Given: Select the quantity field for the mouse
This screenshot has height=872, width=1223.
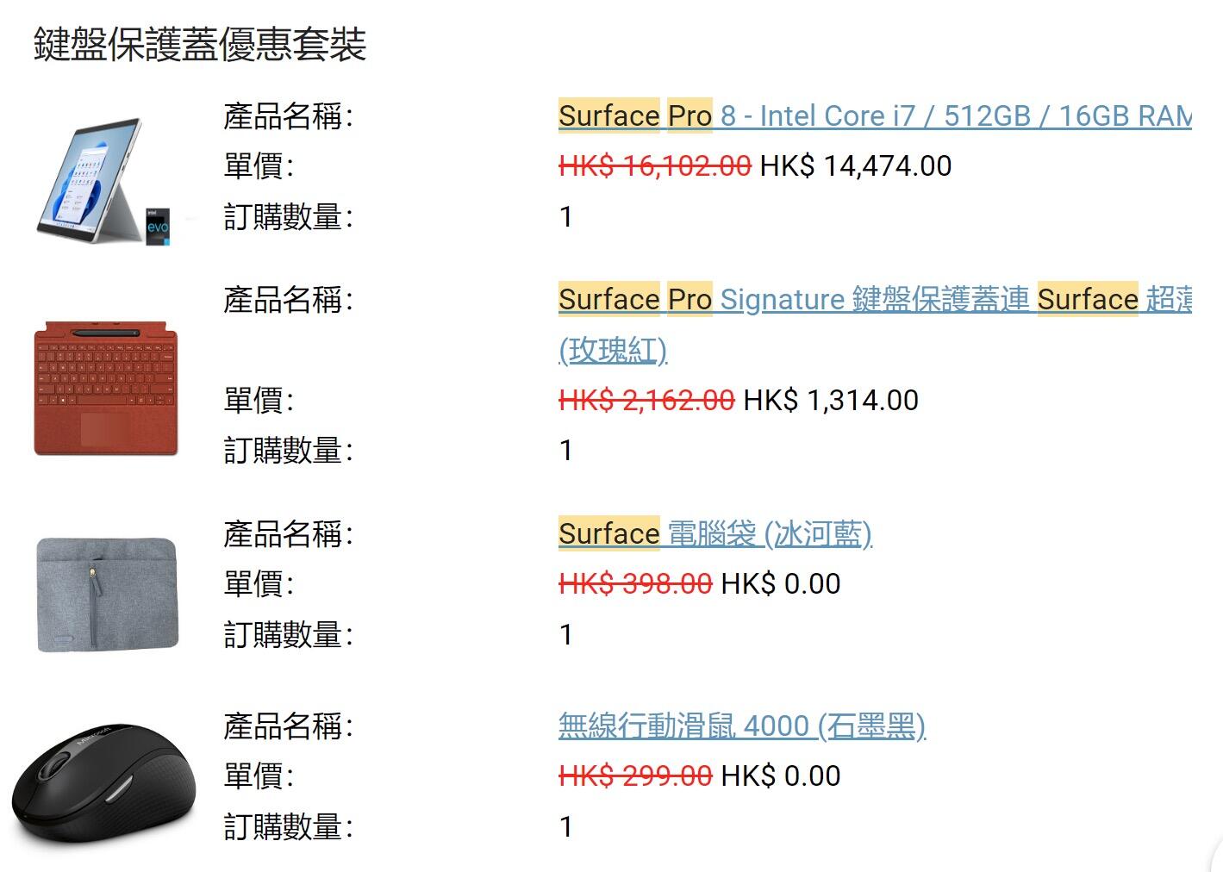Looking at the screenshot, I should [x=566, y=826].
